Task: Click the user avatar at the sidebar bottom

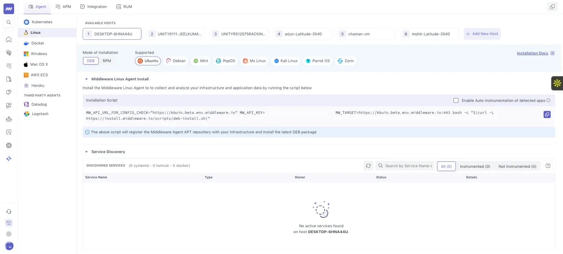Action: [x=9, y=246]
